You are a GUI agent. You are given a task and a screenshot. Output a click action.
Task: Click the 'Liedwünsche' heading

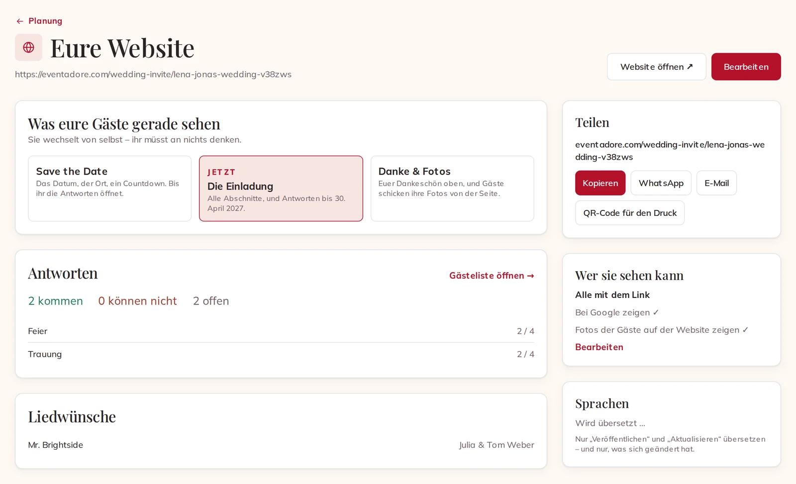click(x=72, y=417)
